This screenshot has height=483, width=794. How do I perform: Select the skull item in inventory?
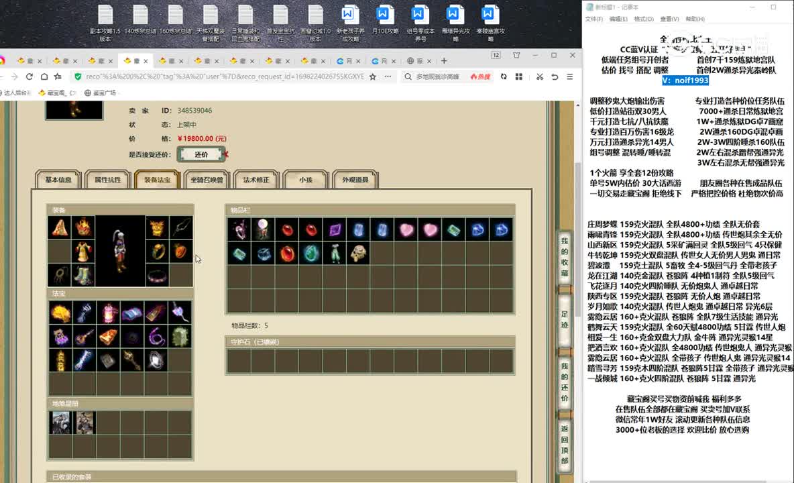pyautogui.click(x=359, y=253)
